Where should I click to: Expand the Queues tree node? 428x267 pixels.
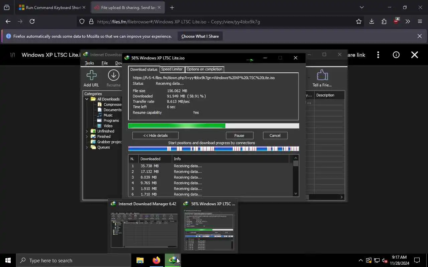[x=87, y=147]
